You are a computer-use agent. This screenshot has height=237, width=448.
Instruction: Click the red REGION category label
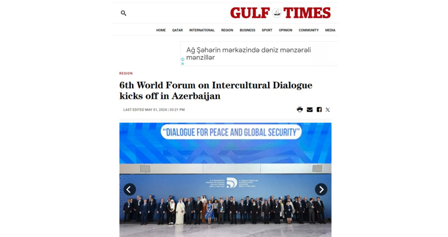point(126,74)
